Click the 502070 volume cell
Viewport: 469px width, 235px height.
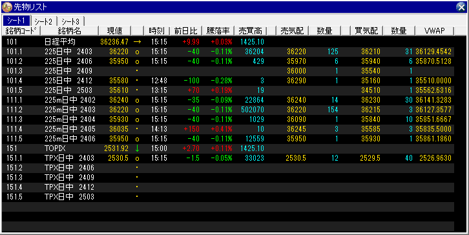pos(253,110)
